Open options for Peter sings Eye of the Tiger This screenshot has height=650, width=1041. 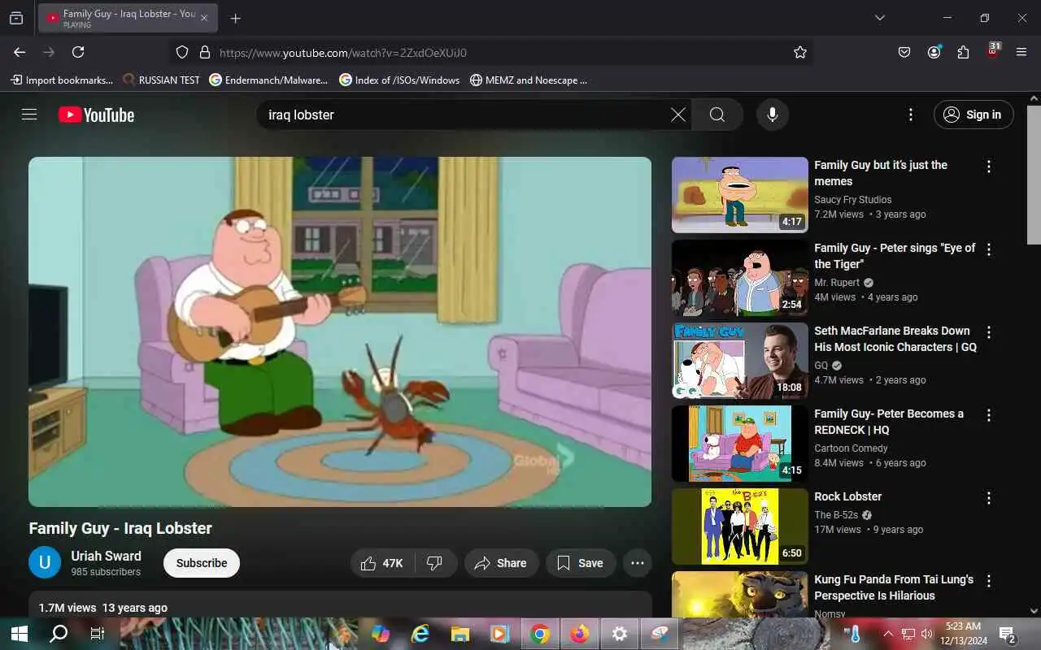[989, 249]
